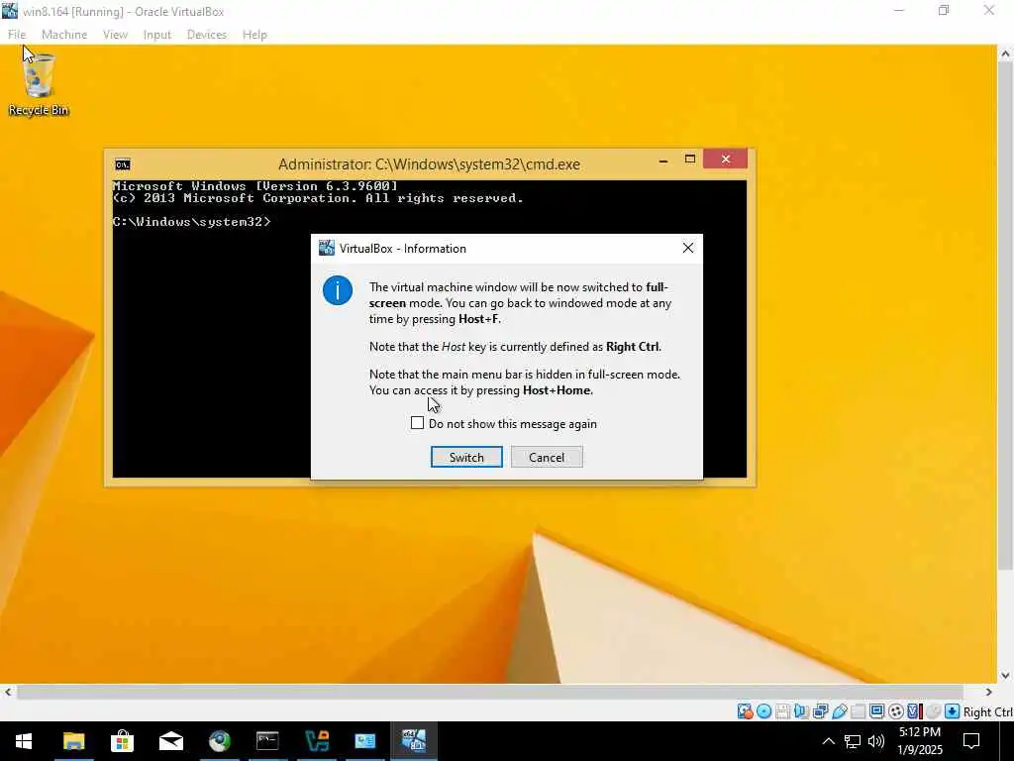Close the cmd.exe window
The width and height of the screenshot is (1014, 761).
tap(726, 160)
